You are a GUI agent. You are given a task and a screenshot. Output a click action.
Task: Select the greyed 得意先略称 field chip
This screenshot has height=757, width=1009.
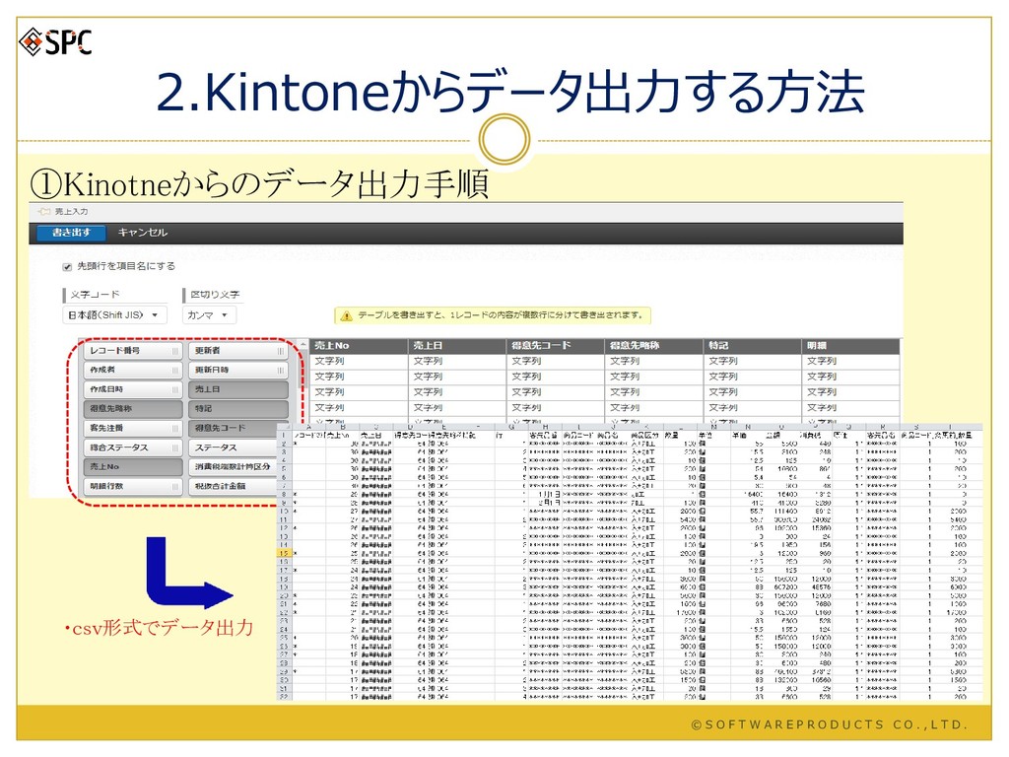[x=133, y=409]
